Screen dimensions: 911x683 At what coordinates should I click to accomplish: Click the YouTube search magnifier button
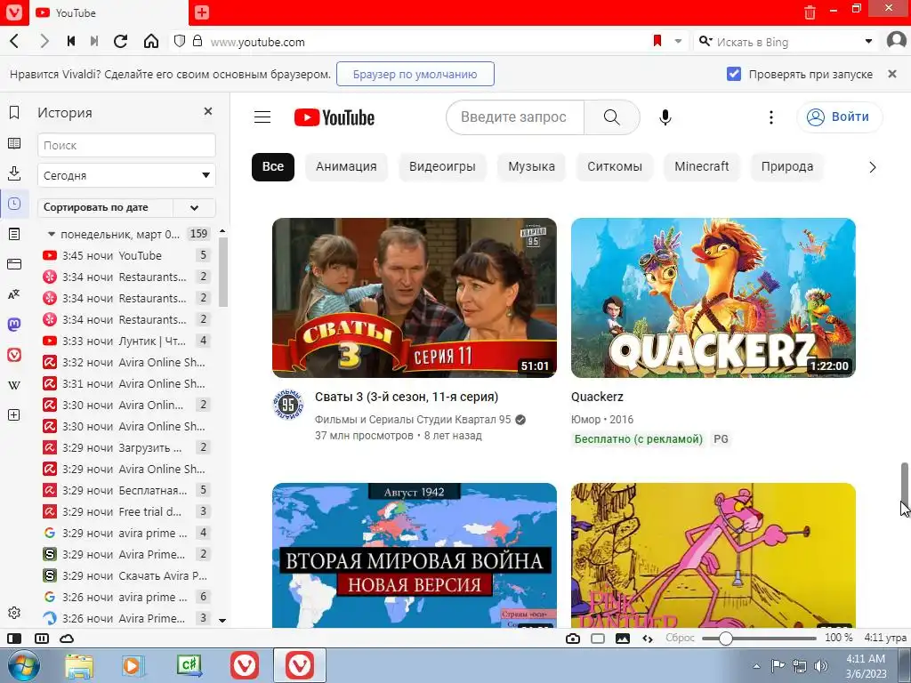tap(612, 117)
